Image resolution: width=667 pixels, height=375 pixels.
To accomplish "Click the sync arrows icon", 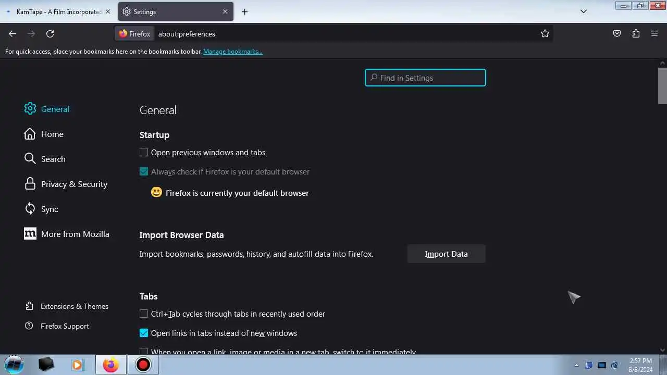I will click(x=30, y=209).
